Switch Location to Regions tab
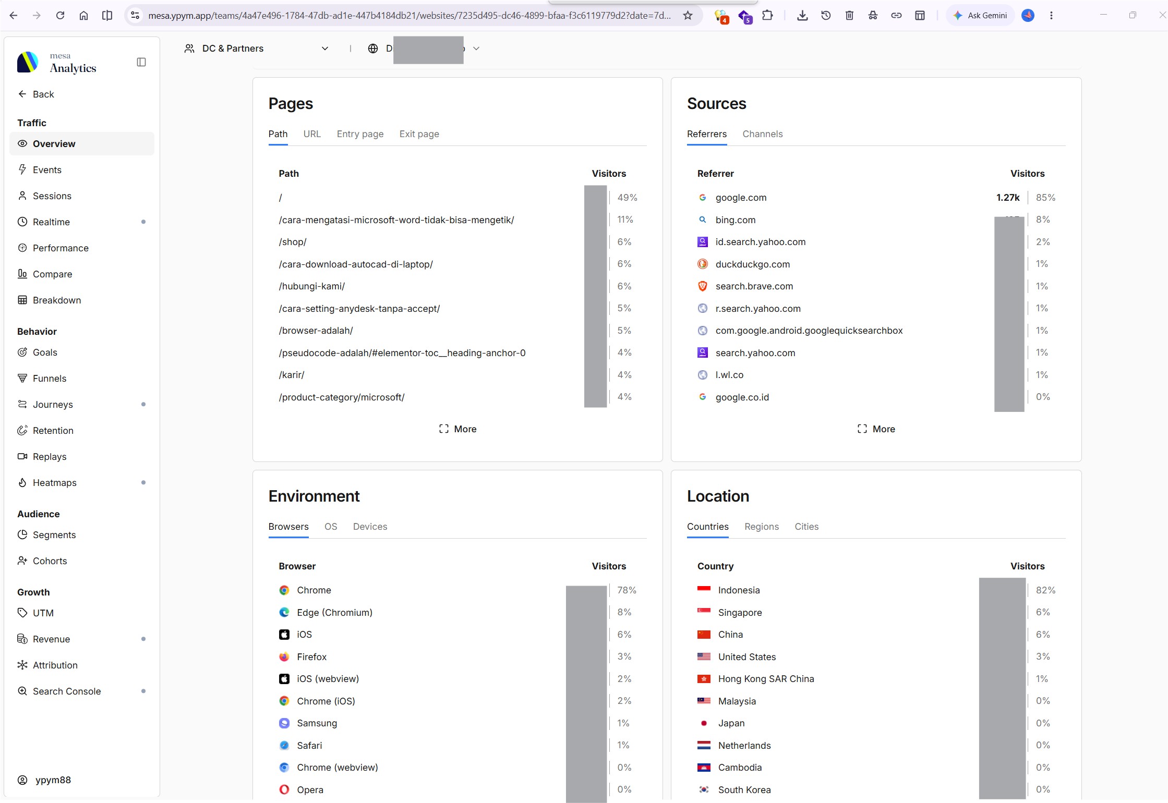Screen dimensions: 1168x803 pyautogui.click(x=761, y=527)
